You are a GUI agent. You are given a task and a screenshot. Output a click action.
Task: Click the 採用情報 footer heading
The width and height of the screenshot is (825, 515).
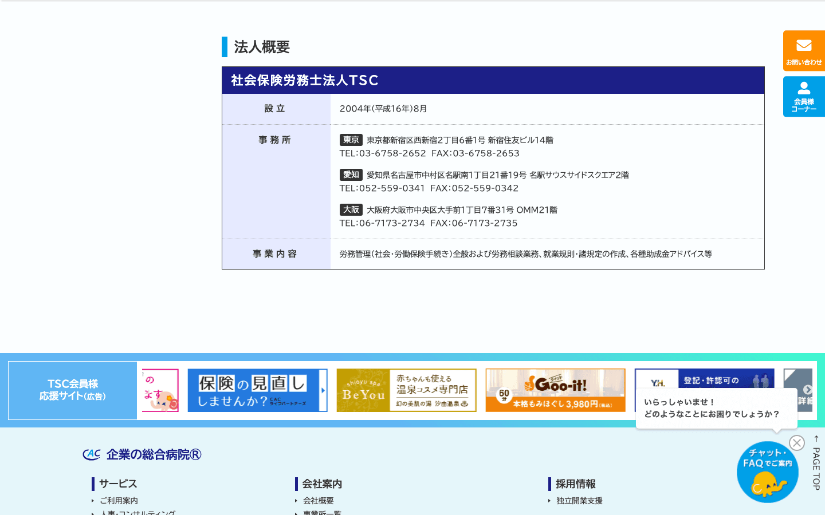(x=575, y=484)
